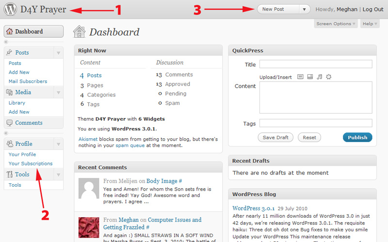The width and height of the screenshot is (388, 242).
Task: Collapse the menu using upper sidebar separator arrow
Action: [6, 42]
